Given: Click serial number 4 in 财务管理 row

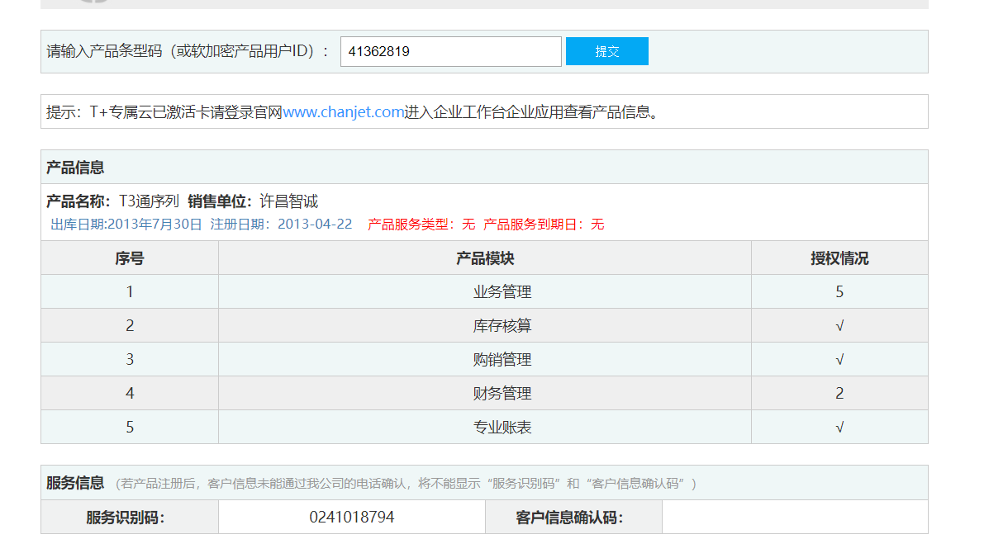Looking at the screenshot, I should 130,394.
